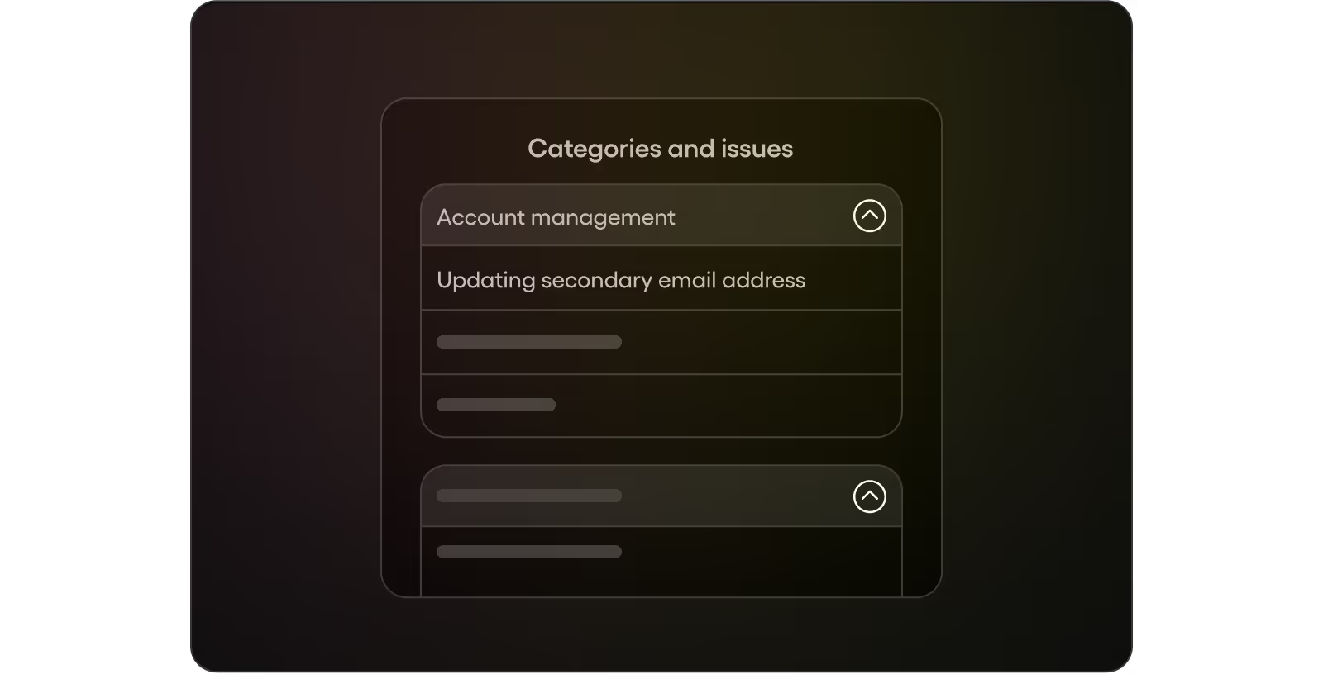The height and width of the screenshot is (674, 1323).
Task: Open the first placeholder issue in second category
Action: click(529, 552)
